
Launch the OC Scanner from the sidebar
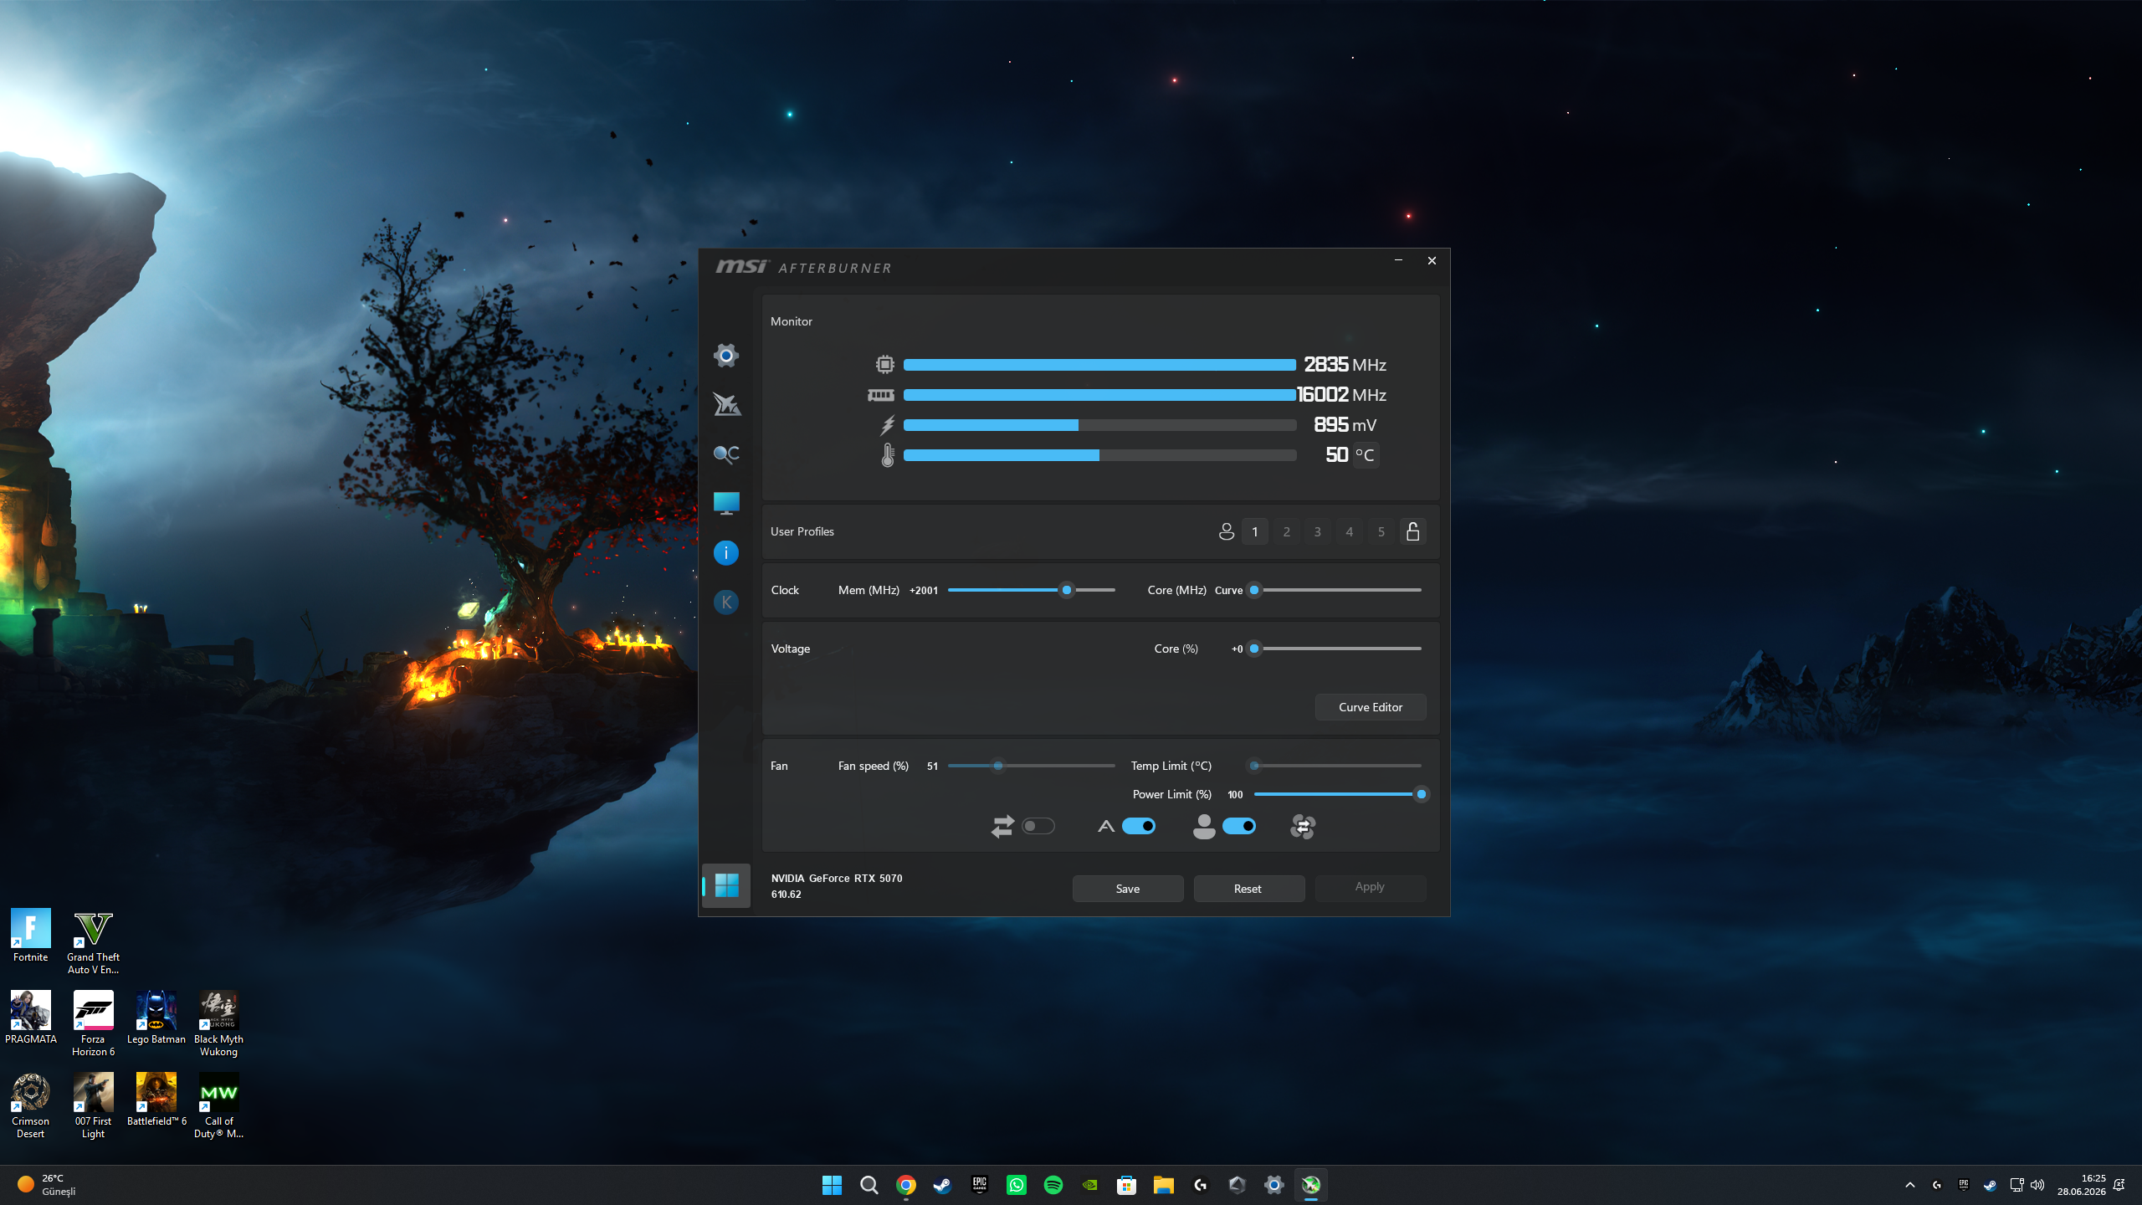[x=726, y=454]
